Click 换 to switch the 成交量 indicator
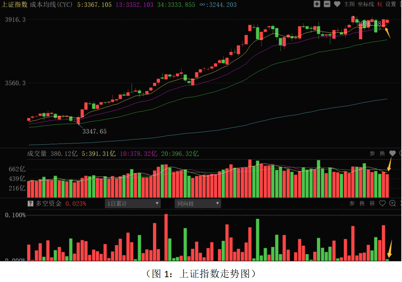 382,153
